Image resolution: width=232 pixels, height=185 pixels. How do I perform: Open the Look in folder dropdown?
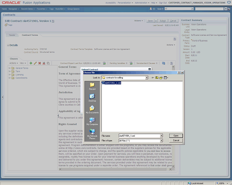pyautogui.click(x=146, y=78)
